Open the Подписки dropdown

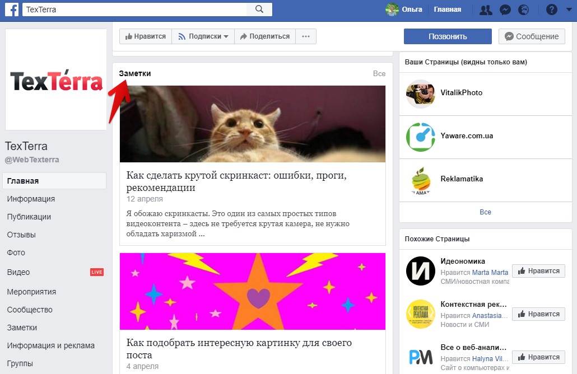203,36
